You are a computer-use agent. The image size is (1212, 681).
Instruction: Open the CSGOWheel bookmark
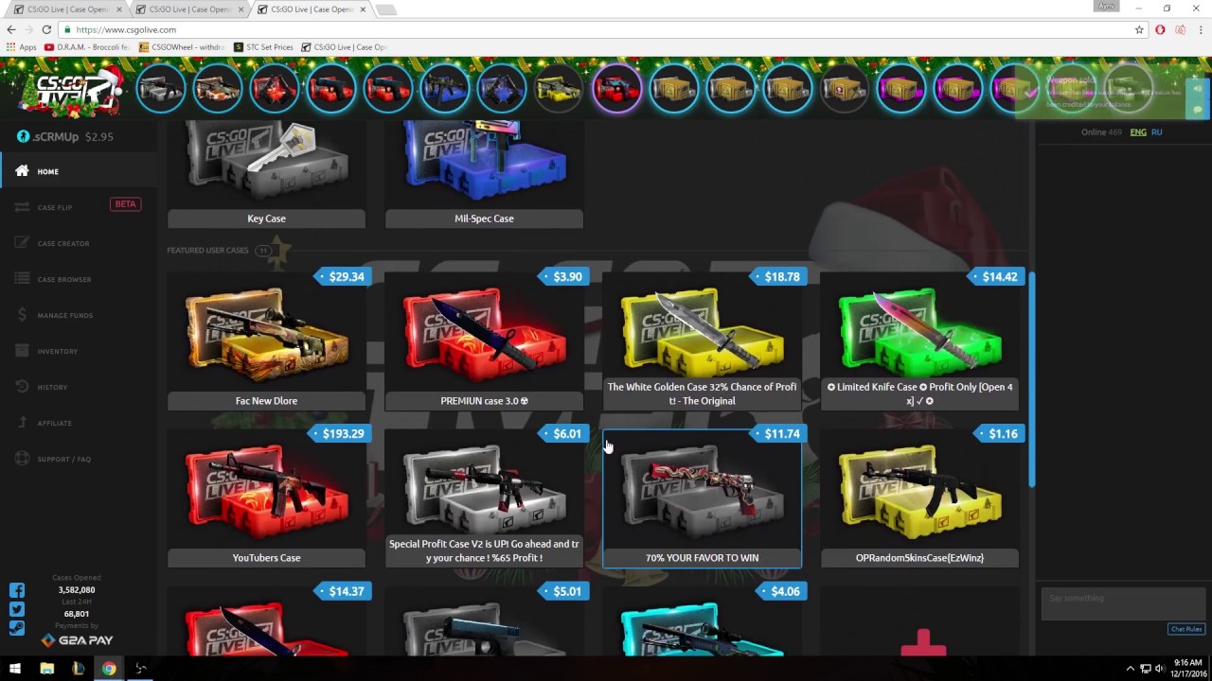[182, 46]
